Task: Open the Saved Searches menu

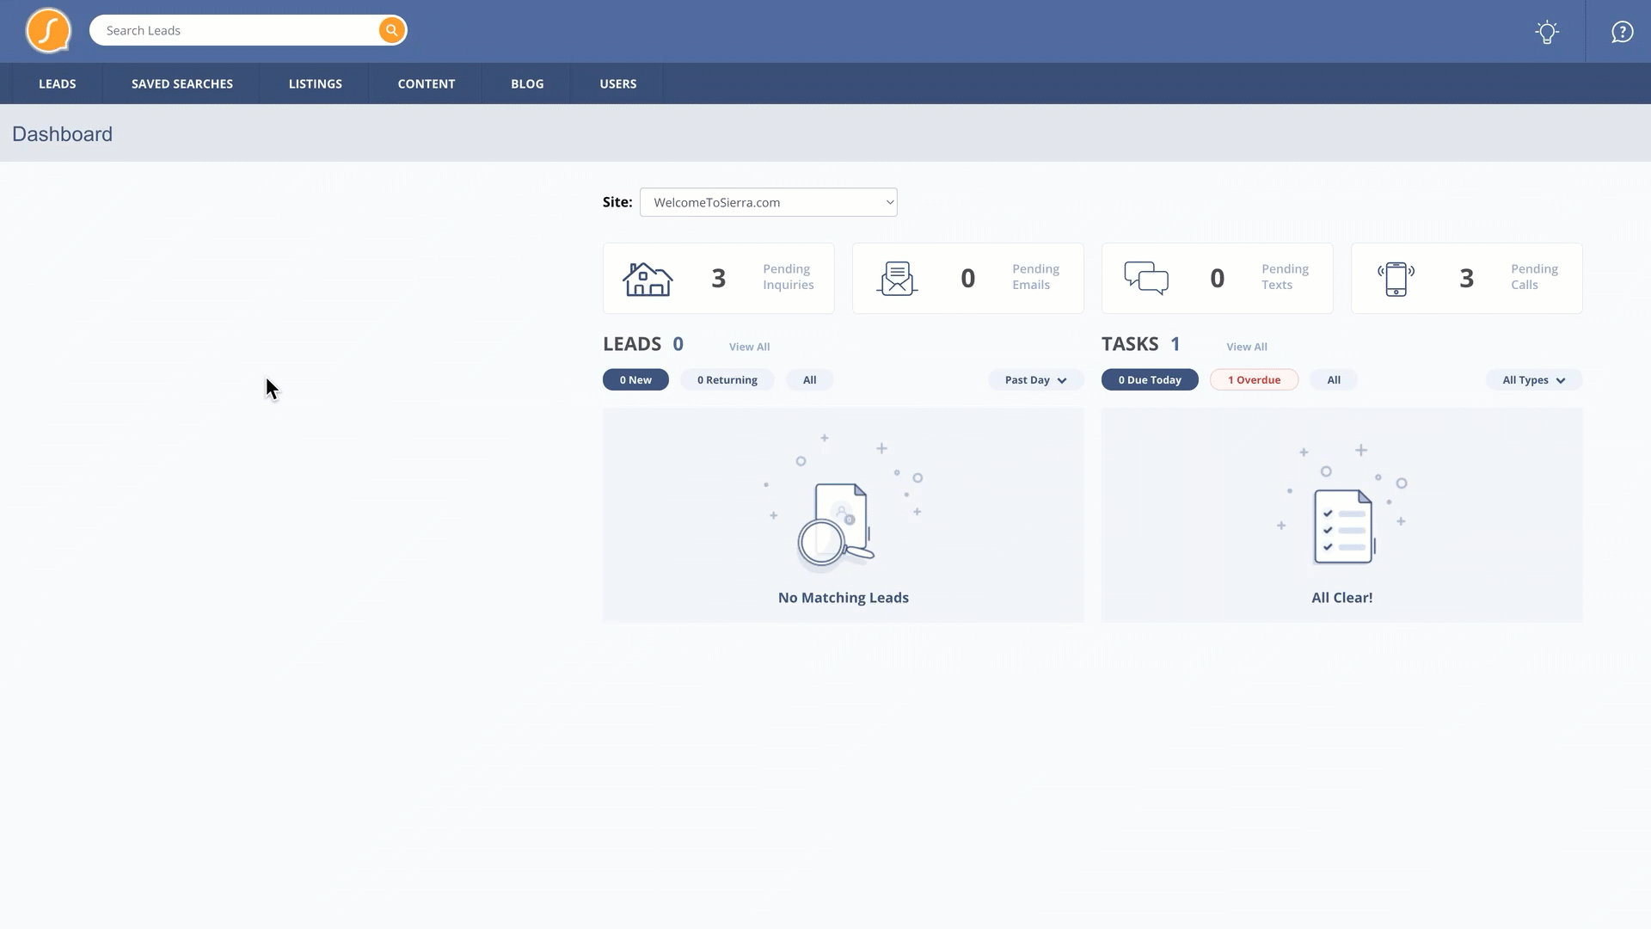Action: pos(182,83)
